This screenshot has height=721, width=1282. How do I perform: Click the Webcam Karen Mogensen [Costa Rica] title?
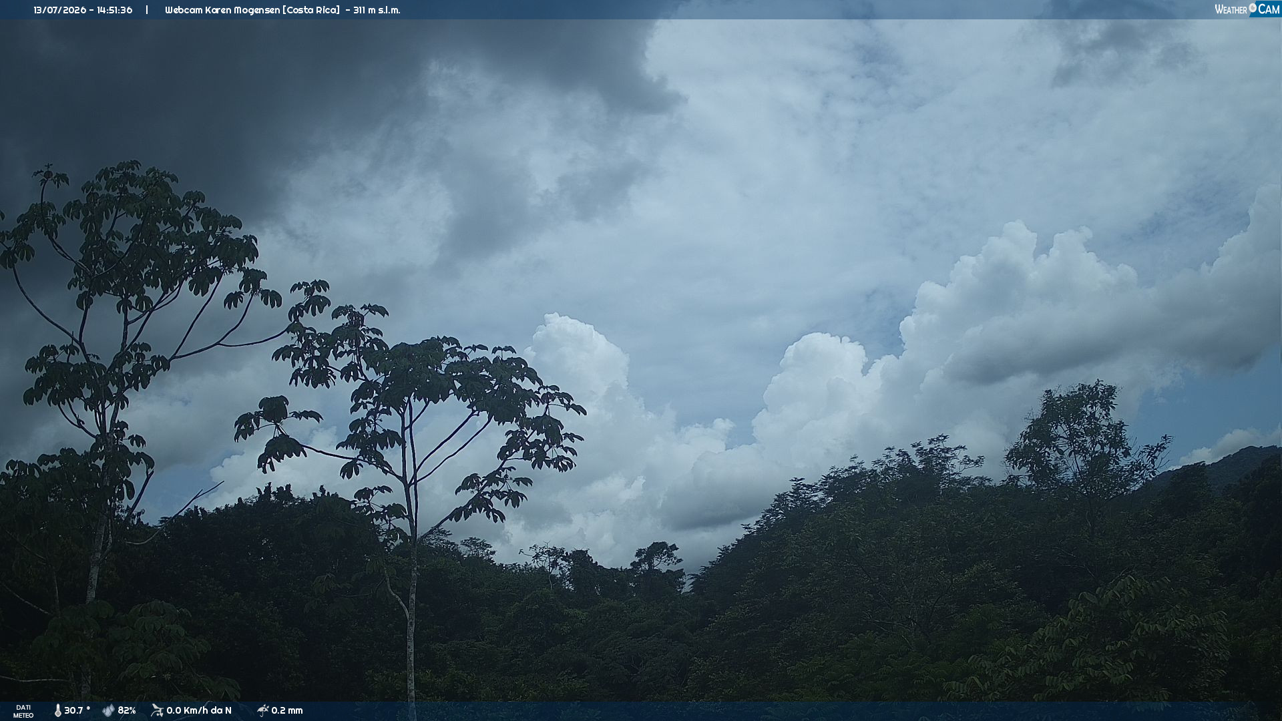coord(252,10)
